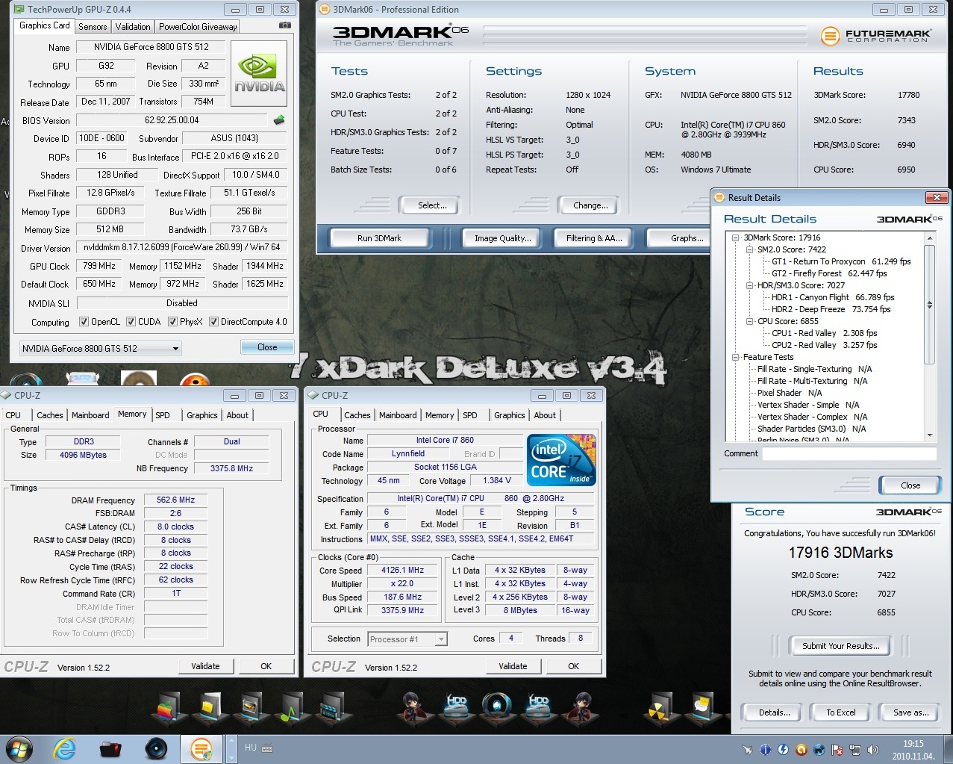Image resolution: width=953 pixels, height=764 pixels.
Task: Click the Image Quality... button
Action: coord(503,238)
